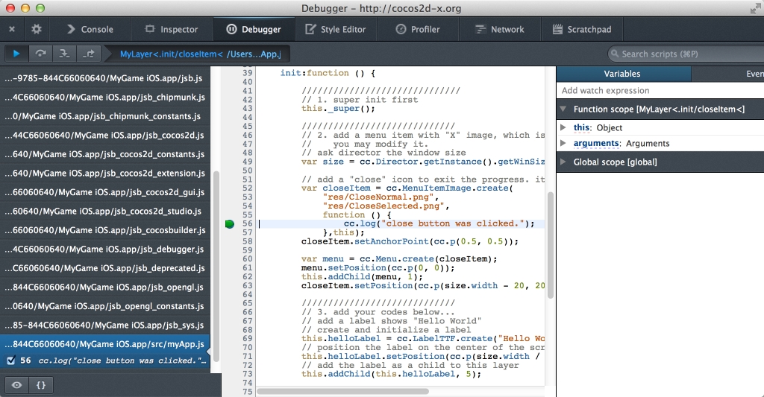Open the Profiler tab
This screenshot has width=764, height=397.
pyautogui.click(x=418, y=29)
